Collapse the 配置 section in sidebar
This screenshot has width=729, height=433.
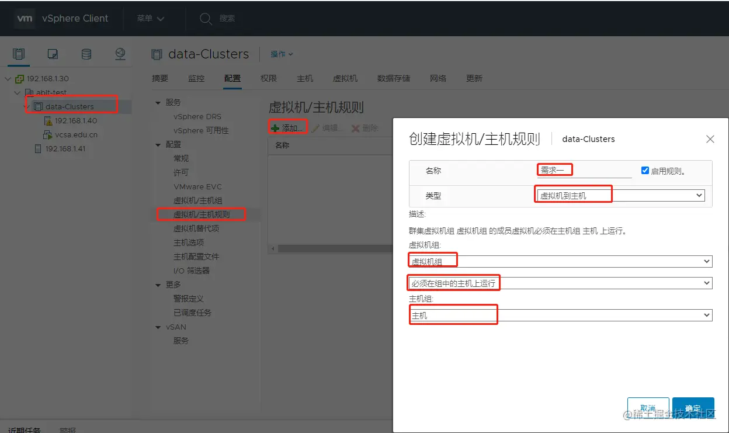[158, 144]
